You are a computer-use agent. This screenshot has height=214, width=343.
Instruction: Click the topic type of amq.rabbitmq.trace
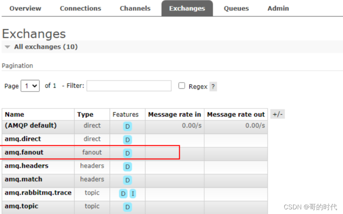92,193
